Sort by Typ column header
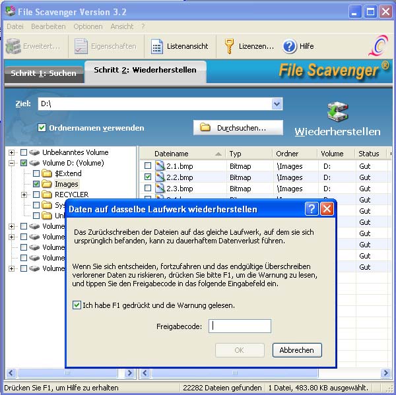The image size is (396, 395). [249, 154]
